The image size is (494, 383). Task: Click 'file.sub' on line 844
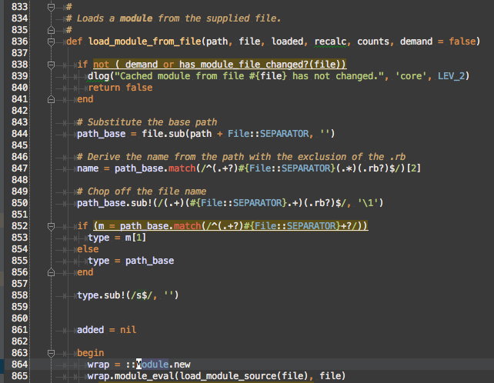click(x=163, y=134)
